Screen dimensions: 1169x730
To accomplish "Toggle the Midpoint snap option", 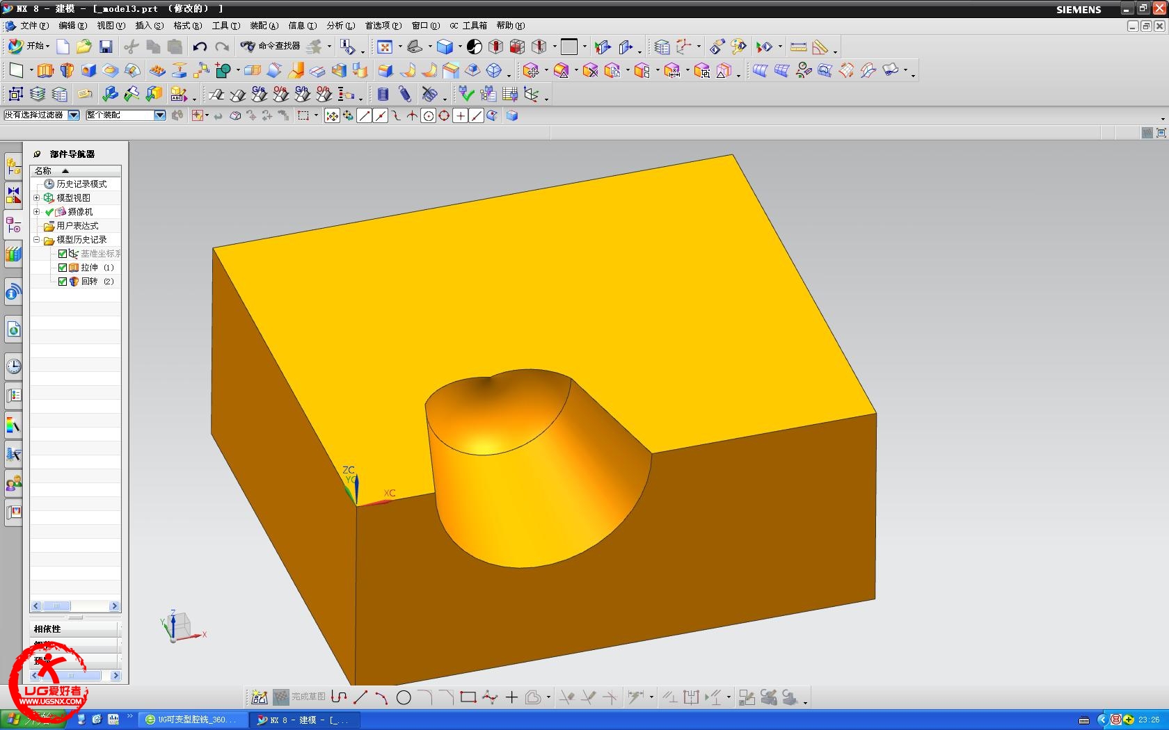I will [380, 116].
